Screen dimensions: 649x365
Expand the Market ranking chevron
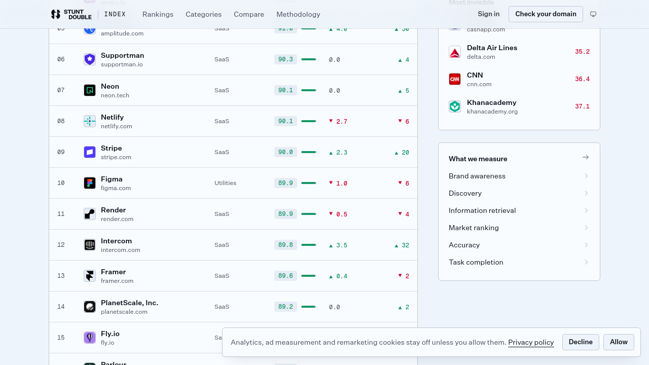click(x=586, y=228)
